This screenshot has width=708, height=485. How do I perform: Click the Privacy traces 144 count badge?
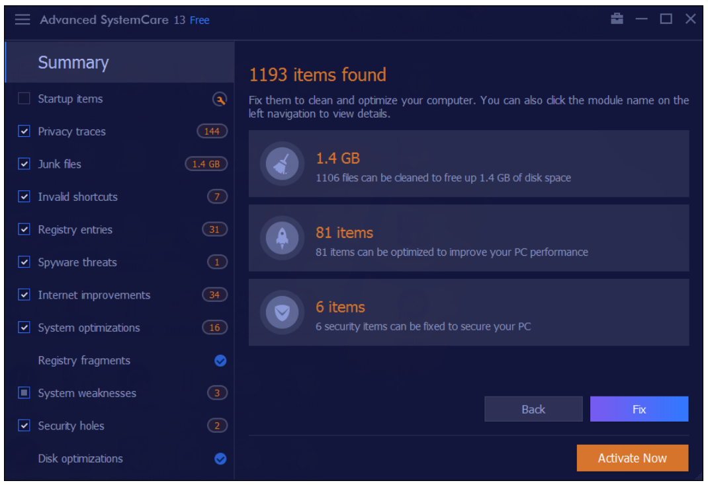point(212,131)
